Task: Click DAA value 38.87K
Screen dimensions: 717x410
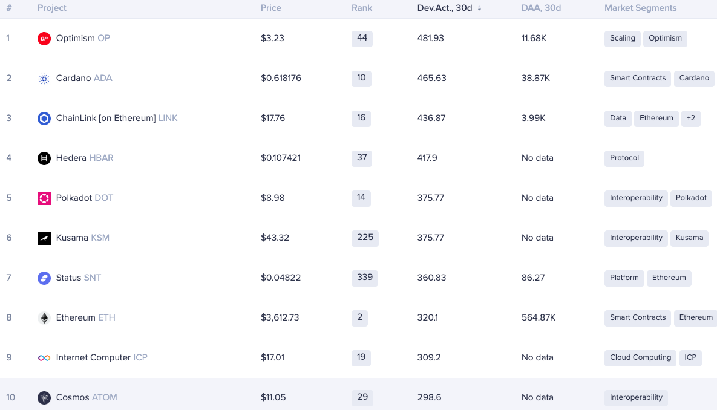Action: (x=535, y=78)
